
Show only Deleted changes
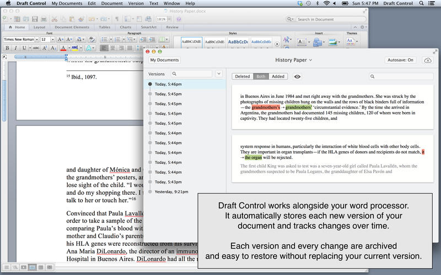(243, 77)
